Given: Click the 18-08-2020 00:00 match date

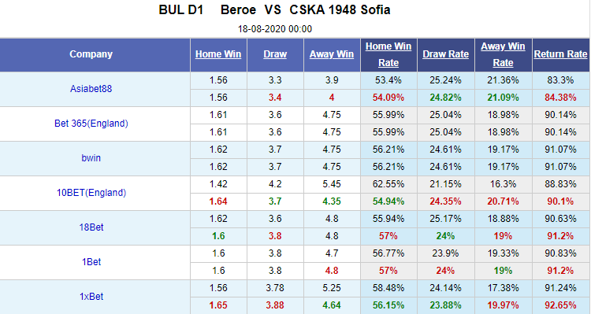Looking at the screenshot, I should point(275,29).
